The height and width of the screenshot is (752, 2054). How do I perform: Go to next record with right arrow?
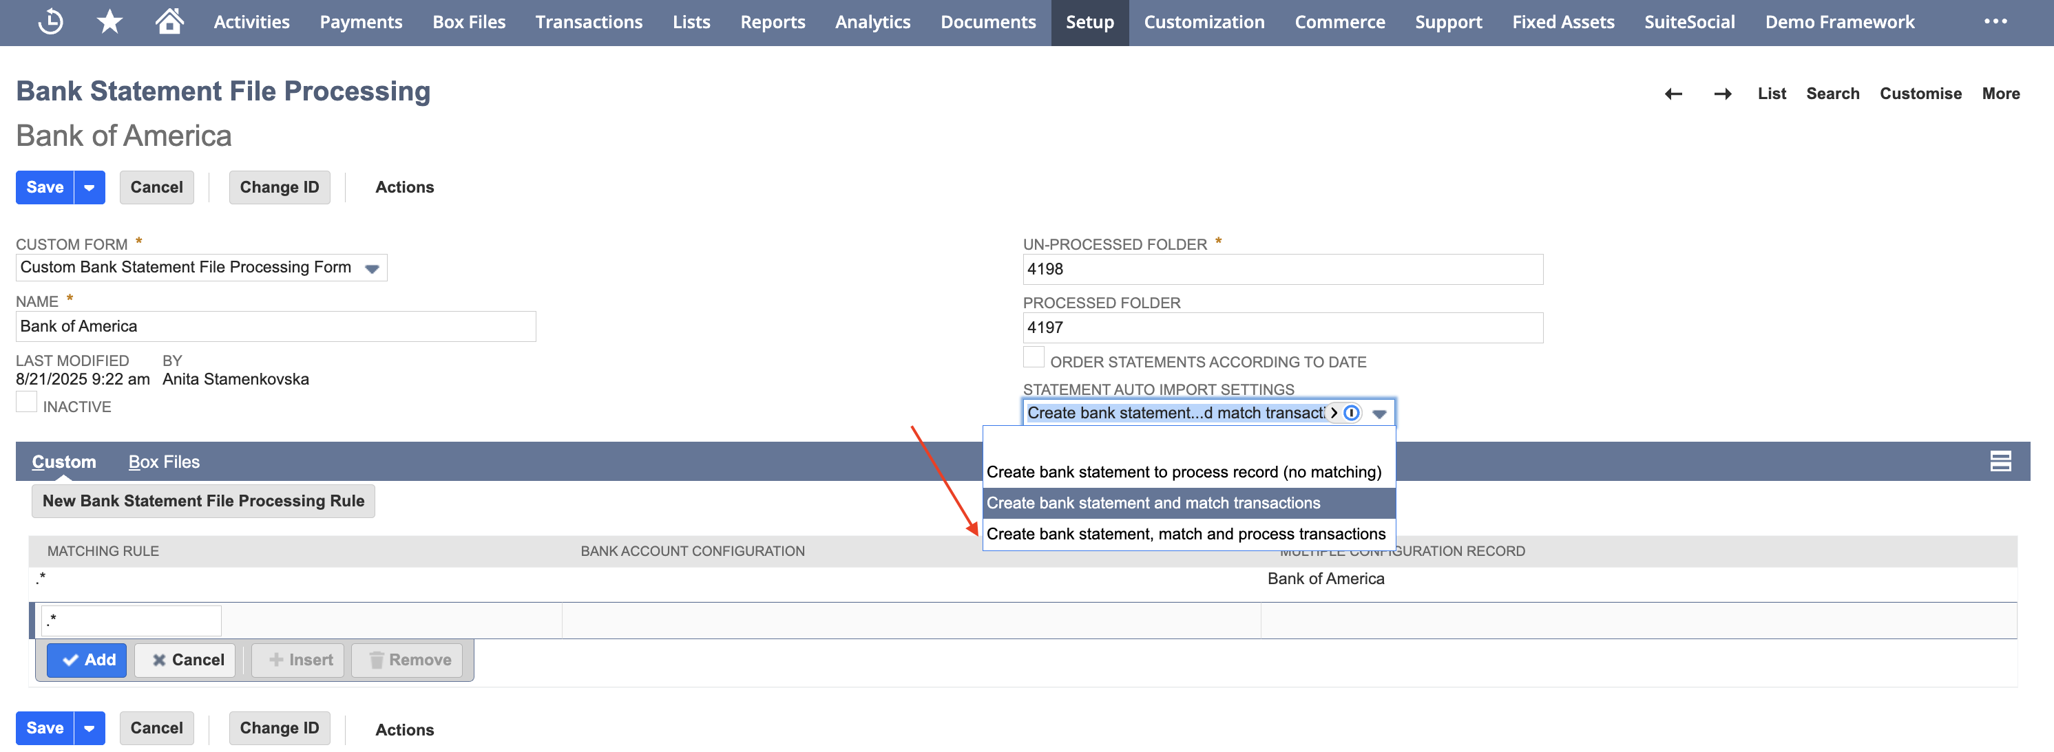tap(1722, 94)
